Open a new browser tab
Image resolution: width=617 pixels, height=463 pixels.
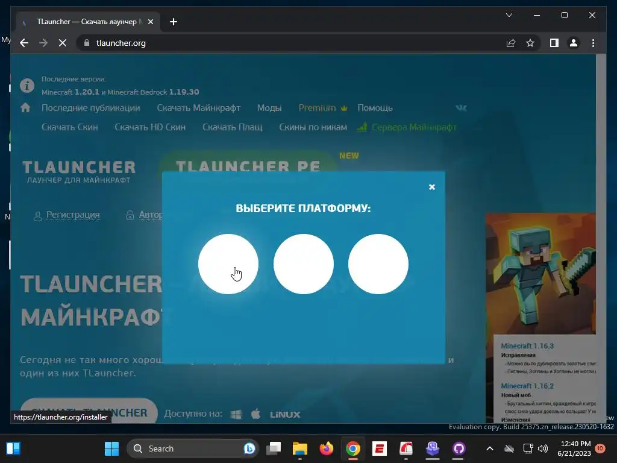174,22
